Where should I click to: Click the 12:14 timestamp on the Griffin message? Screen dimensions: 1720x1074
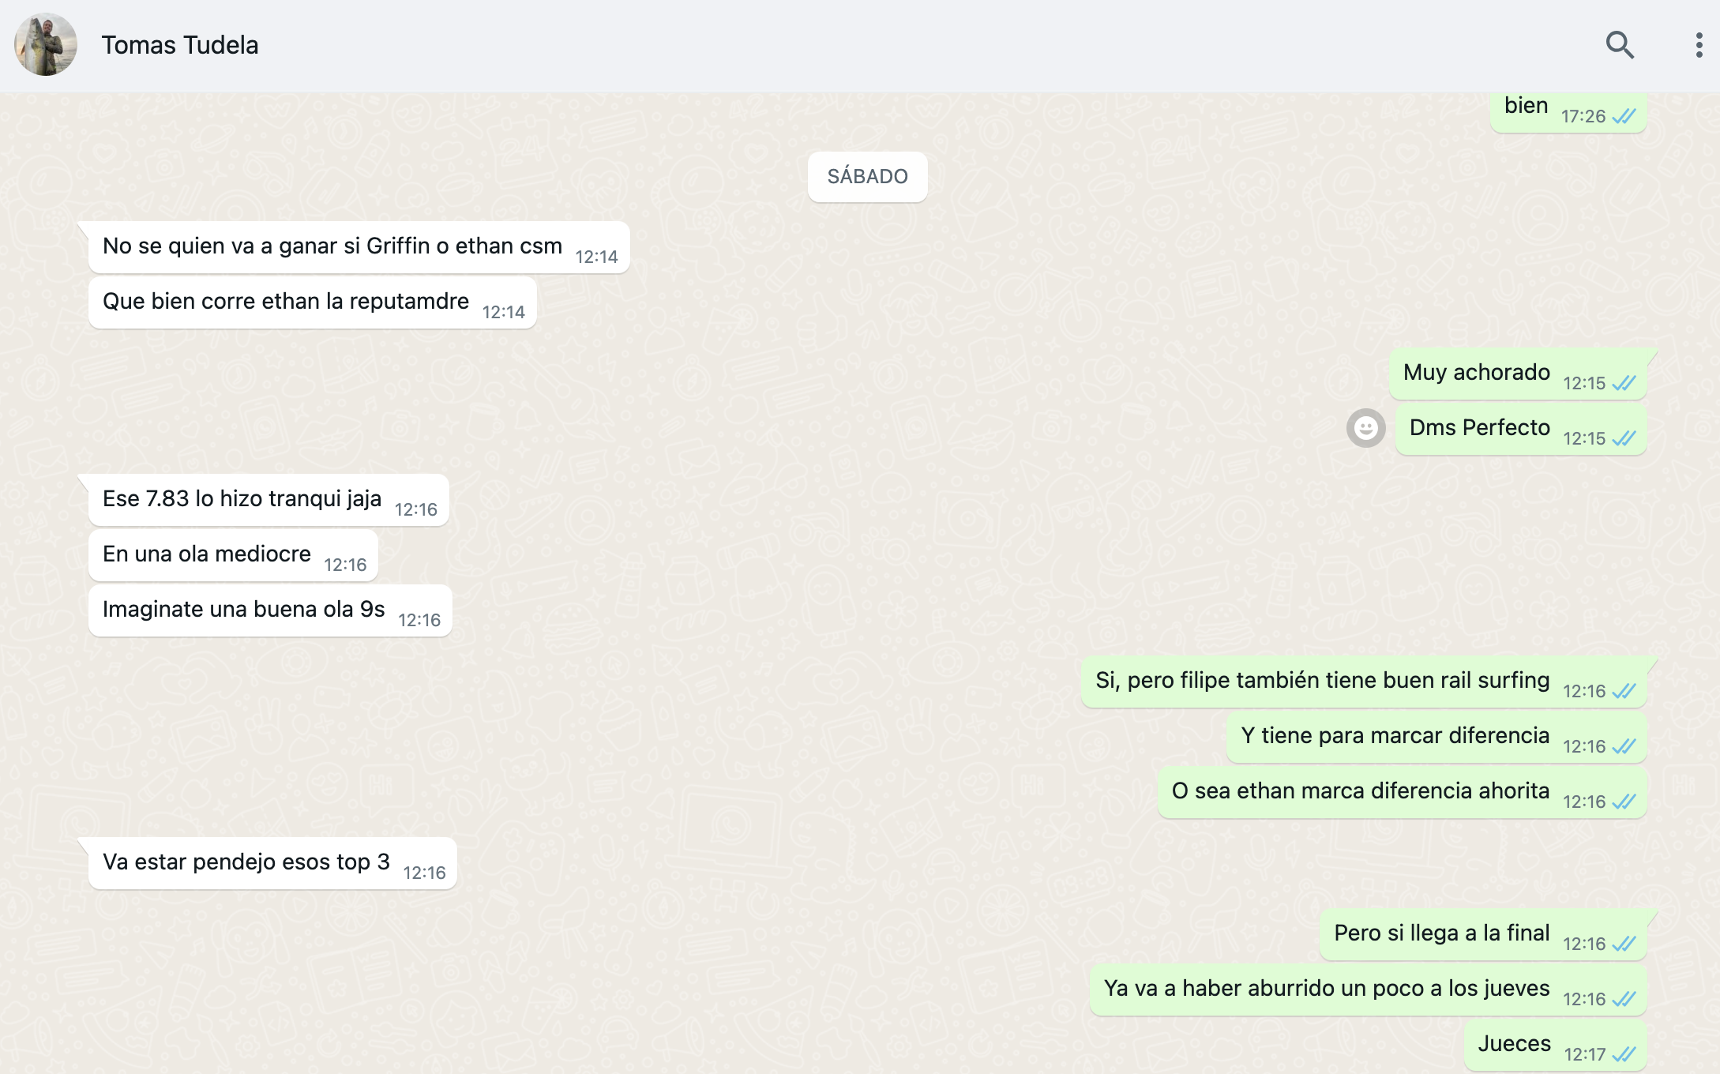pyautogui.click(x=596, y=257)
